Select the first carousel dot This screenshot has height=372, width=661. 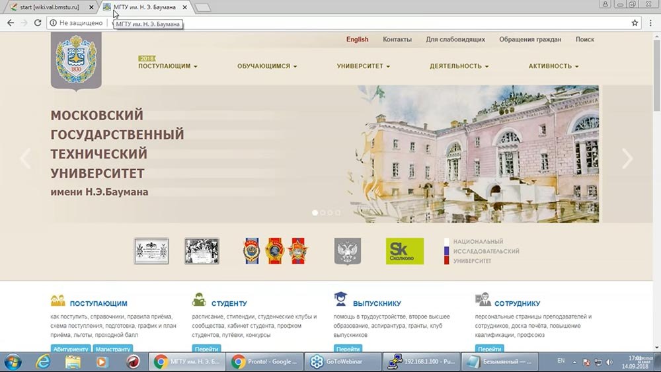pos(315,213)
